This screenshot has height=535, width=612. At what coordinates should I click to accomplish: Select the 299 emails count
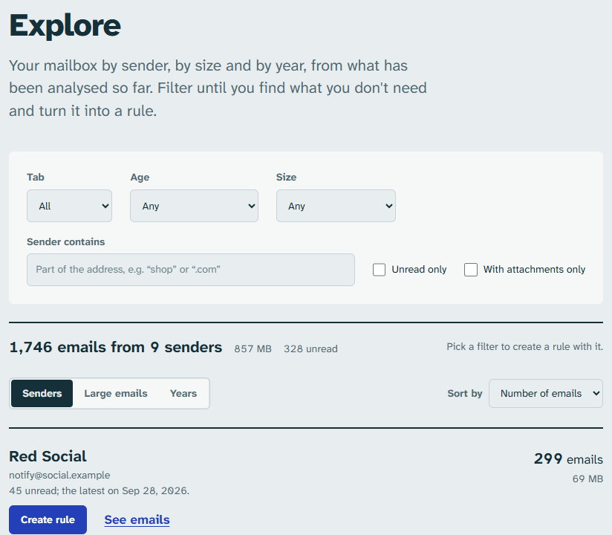coord(568,459)
